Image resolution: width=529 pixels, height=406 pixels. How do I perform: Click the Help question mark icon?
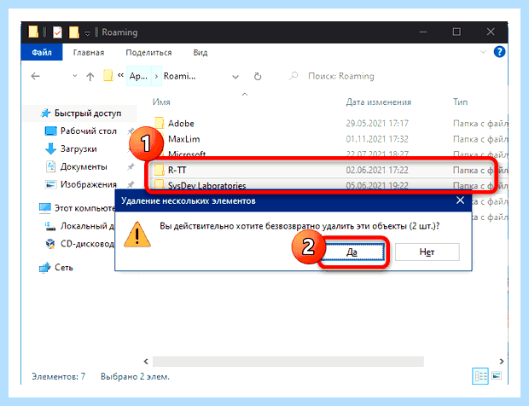pyautogui.click(x=499, y=51)
